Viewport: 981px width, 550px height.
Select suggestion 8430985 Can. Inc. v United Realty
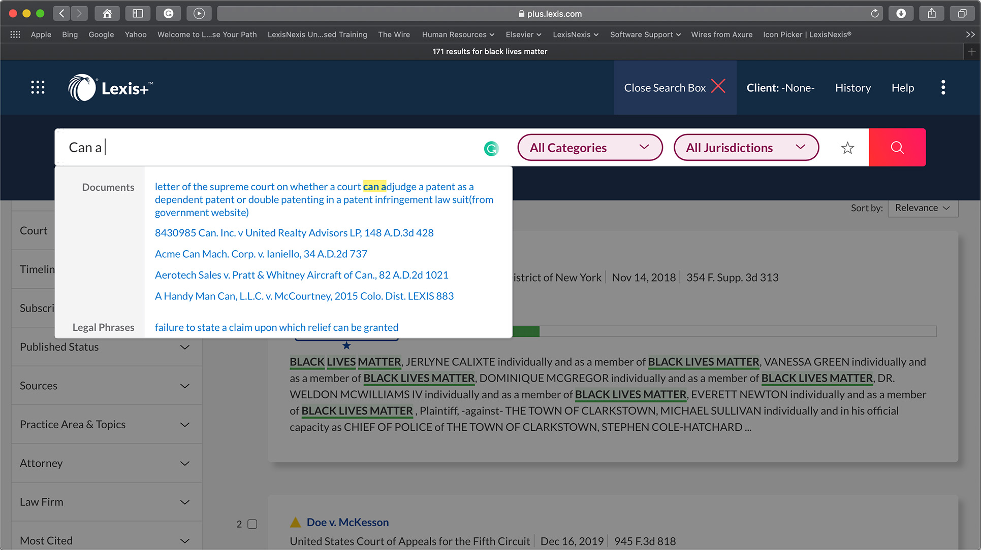(x=294, y=233)
